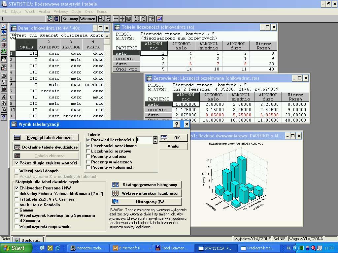Enable Procenty w kolumnach checkbox
Viewport: 338px width, 253px height.
[88, 167]
